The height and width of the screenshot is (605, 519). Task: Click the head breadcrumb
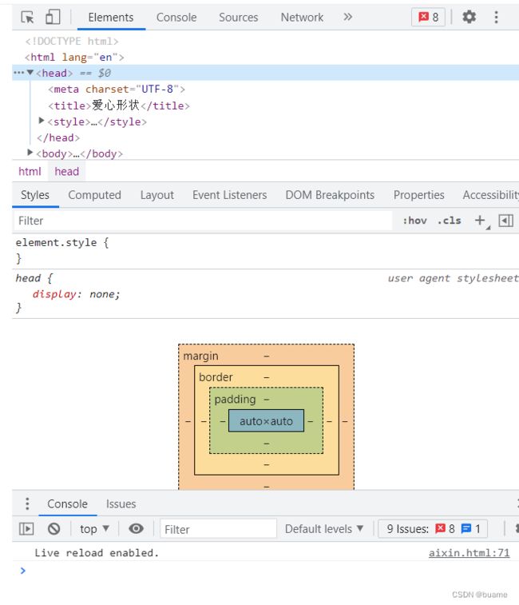[67, 171]
